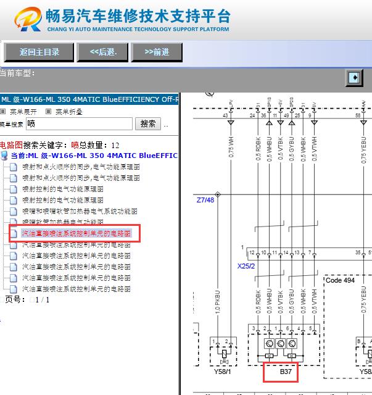Toggle the side panel arrow icon
Viewport: 372px width, 395px height.
[x=354, y=78]
